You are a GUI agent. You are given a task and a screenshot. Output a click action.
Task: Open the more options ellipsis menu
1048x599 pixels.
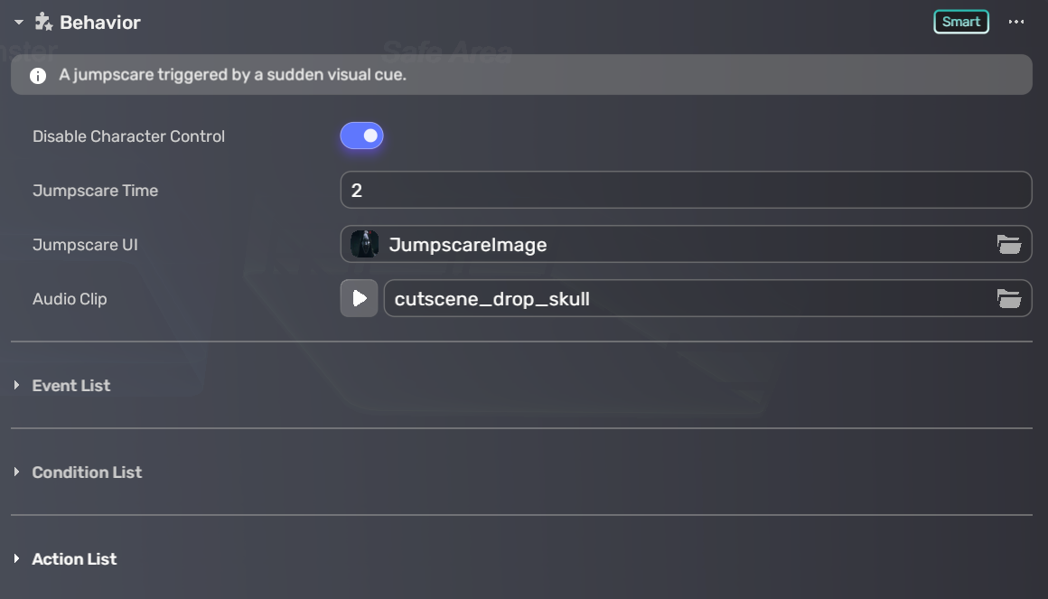[1016, 22]
